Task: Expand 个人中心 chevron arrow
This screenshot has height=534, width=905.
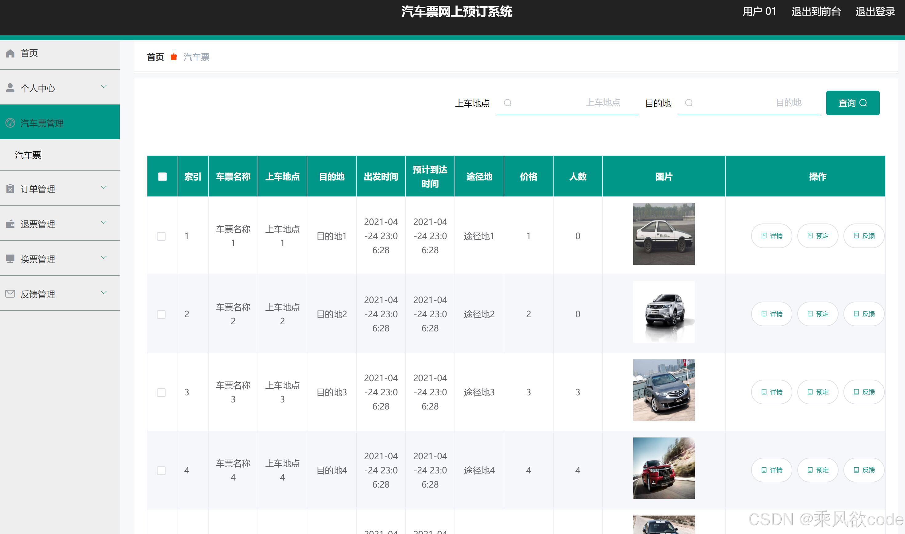Action: (x=104, y=87)
